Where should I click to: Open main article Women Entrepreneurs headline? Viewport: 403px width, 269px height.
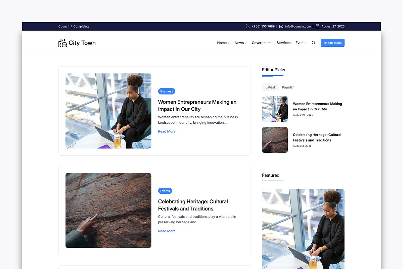[197, 106]
